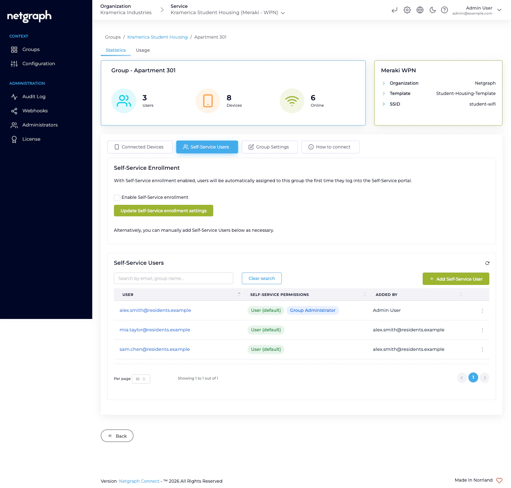Select the Webhooks sidebar icon
The width and height of the screenshot is (511, 488).
pyautogui.click(x=14, y=111)
